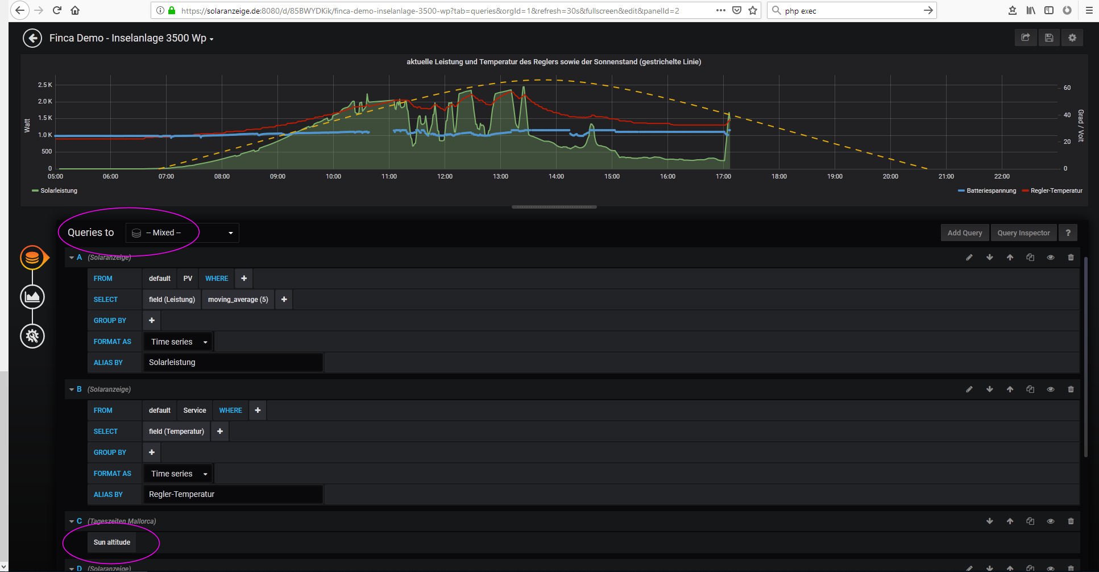Switch to the Visualization tab icon
The image size is (1099, 572).
pos(32,297)
